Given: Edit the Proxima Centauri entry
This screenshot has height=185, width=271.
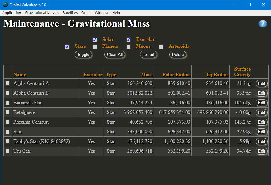Looking at the screenshot, I should (262, 122).
